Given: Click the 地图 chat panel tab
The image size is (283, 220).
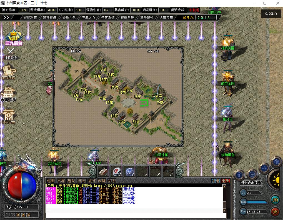Looking at the screenshot, I should pos(51,181).
